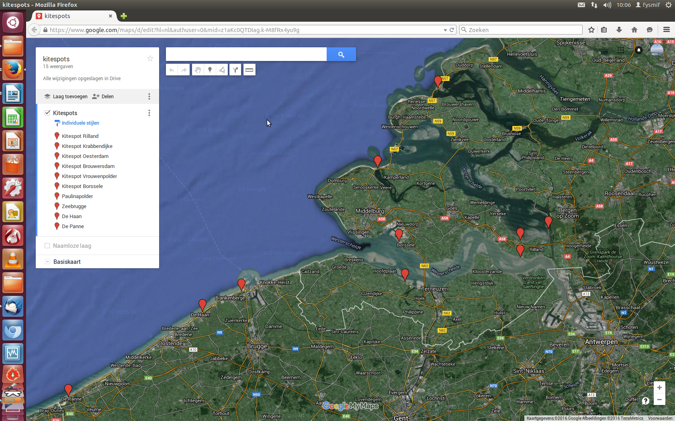Expand the Basiskaart dropdown arrow
Viewport: 675px width, 421px height.
(x=47, y=262)
